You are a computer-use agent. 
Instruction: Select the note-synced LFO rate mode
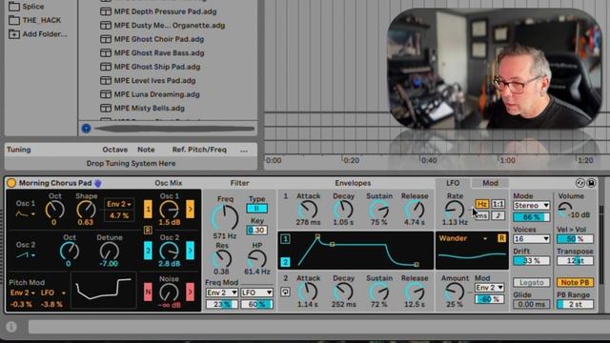(498, 215)
